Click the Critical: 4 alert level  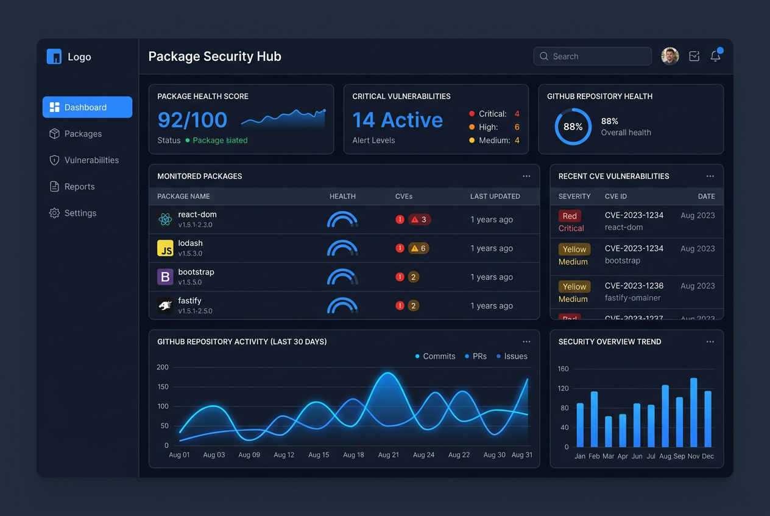point(494,114)
